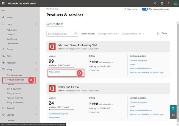
Task: Collapse the Settings section chevron
Action: [36, 115]
